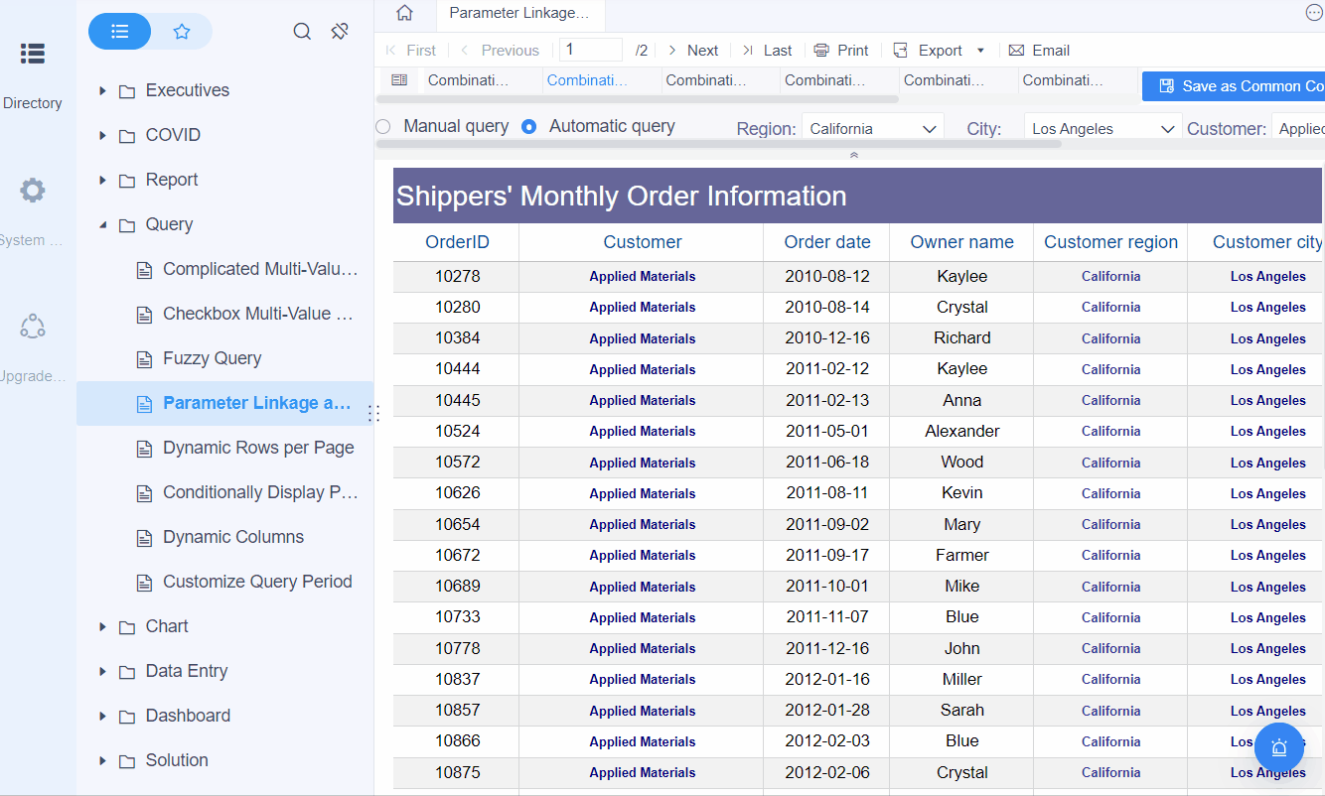Click California link for order 10524
The width and height of the screenshot is (1325, 796).
coord(1110,432)
